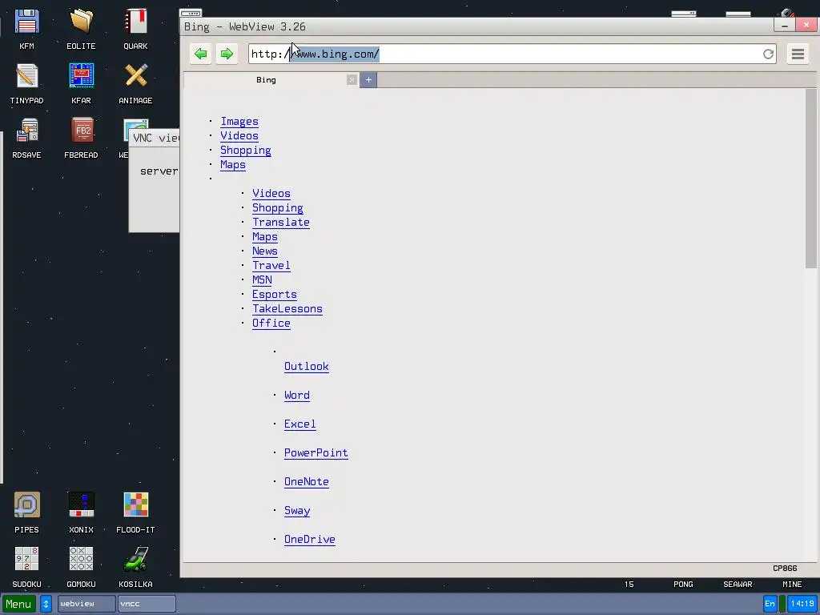This screenshot has height=615, width=820.
Task: Open the Word link
Action: (296, 396)
